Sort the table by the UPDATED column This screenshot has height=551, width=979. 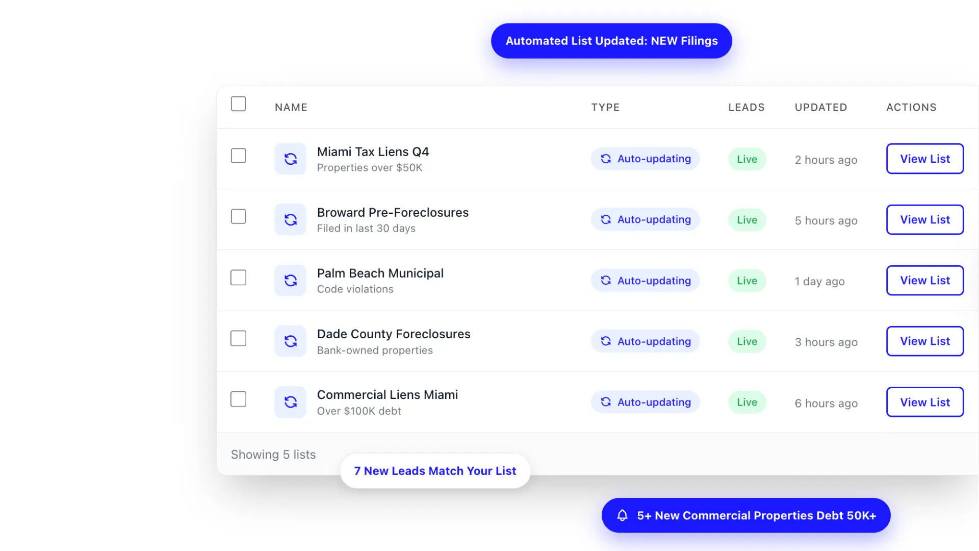coord(820,107)
